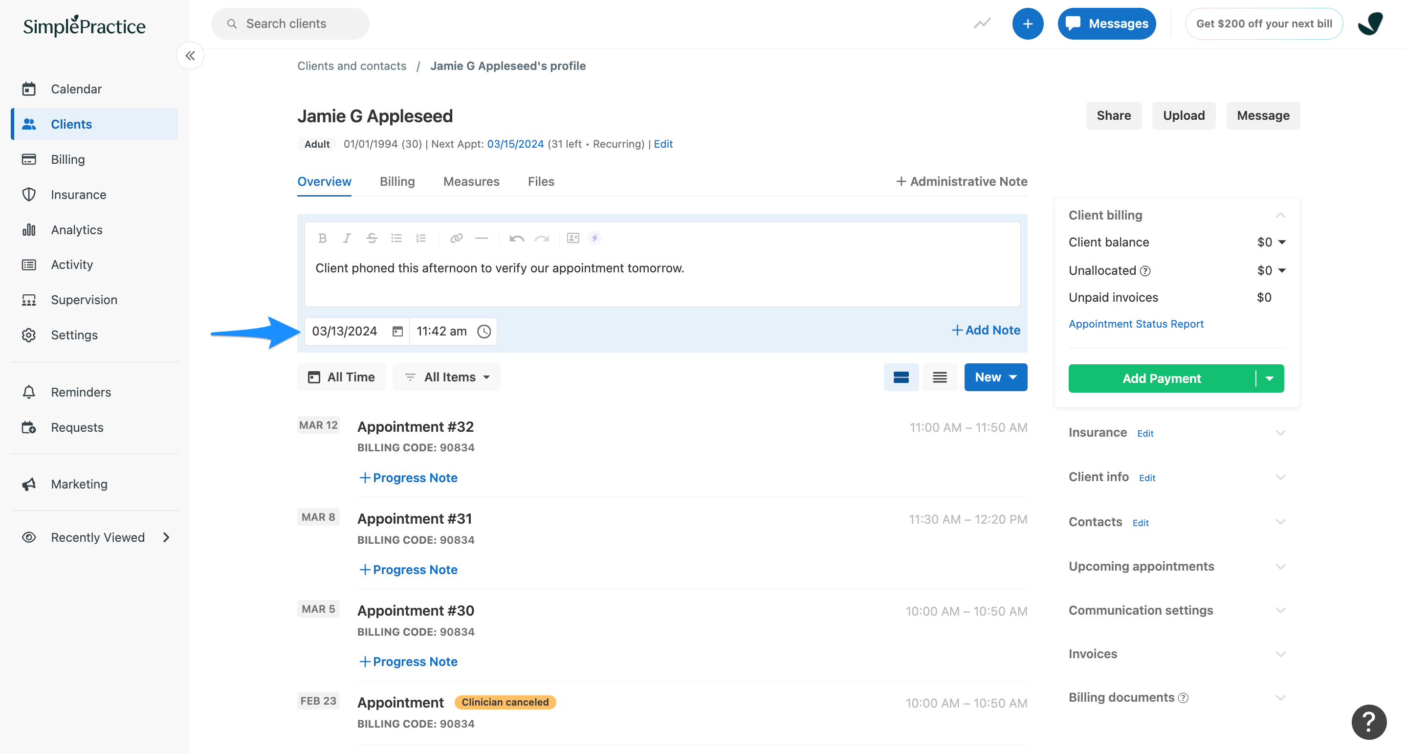Open the Add Payment dropdown arrow
This screenshot has width=1406, height=754.
tap(1270, 378)
